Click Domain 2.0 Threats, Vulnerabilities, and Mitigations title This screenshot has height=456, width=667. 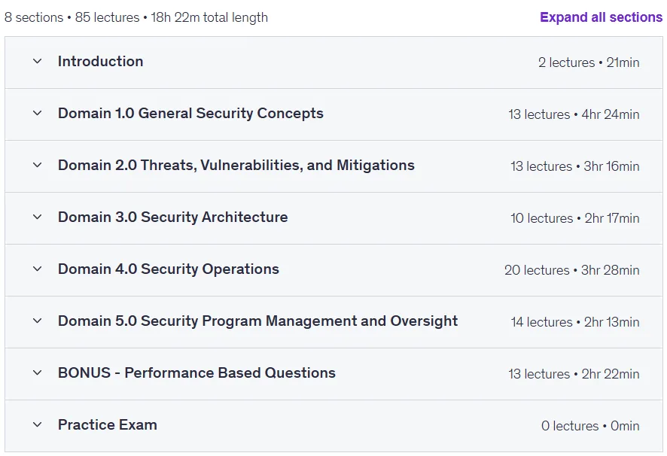coord(236,165)
